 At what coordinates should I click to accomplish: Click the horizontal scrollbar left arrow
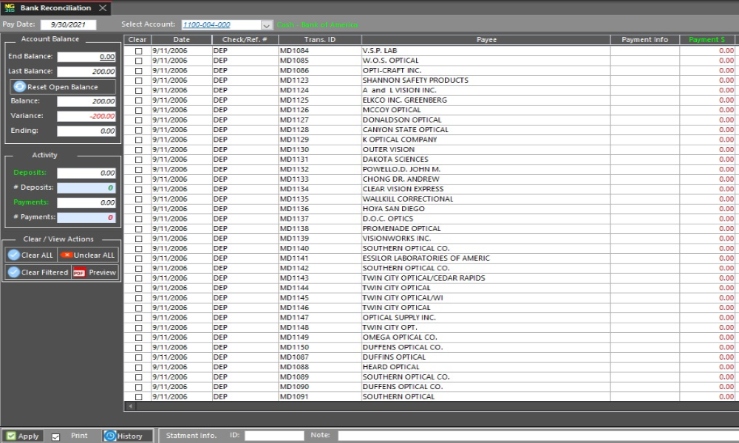pos(131,406)
